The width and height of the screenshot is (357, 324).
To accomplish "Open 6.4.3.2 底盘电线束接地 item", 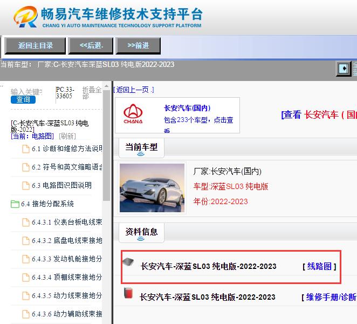I will coord(67,240).
